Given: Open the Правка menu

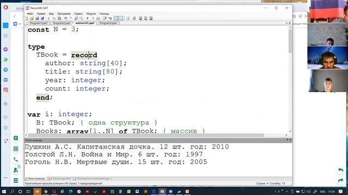Looking at the screenshot, I should [41, 14].
